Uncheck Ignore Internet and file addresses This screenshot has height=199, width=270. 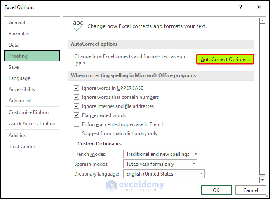pyautogui.click(x=76, y=106)
